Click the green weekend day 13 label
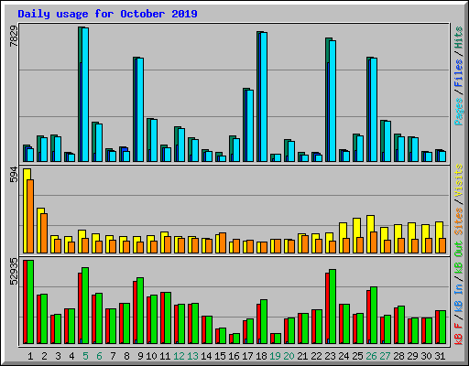 (192, 356)
